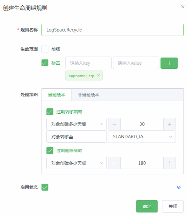Decrease the 180-day deletion value
The width and height of the screenshot is (189, 217).
point(114,163)
